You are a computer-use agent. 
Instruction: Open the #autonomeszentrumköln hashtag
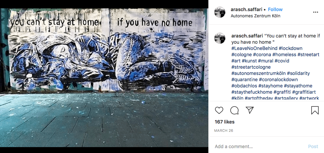pos(258,73)
